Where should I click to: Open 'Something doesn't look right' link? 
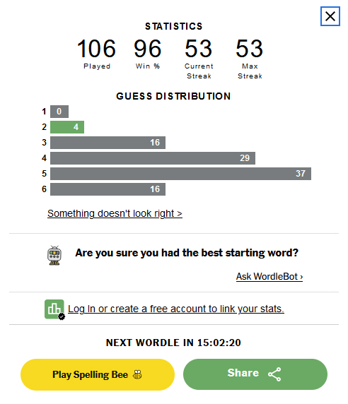pos(115,213)
